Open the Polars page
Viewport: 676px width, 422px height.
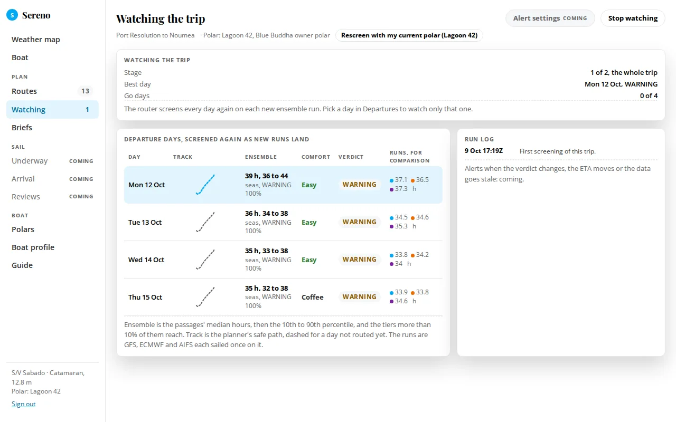click(52, 229)
